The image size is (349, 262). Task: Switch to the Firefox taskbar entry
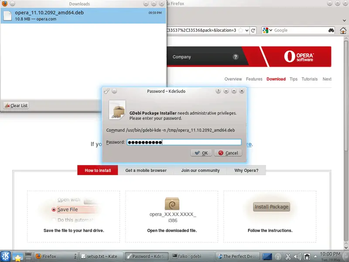coord(56,256)
